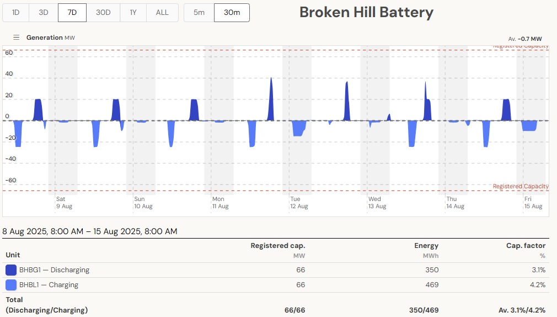Choose the 30D time range
Image resolution: width=557 pixels, height=317 pixels.
pos(103,12)
